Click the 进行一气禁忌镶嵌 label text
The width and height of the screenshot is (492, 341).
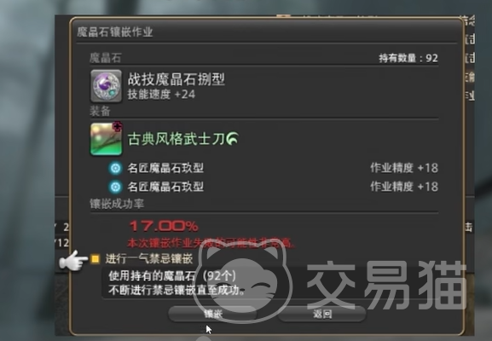point(149,259)
